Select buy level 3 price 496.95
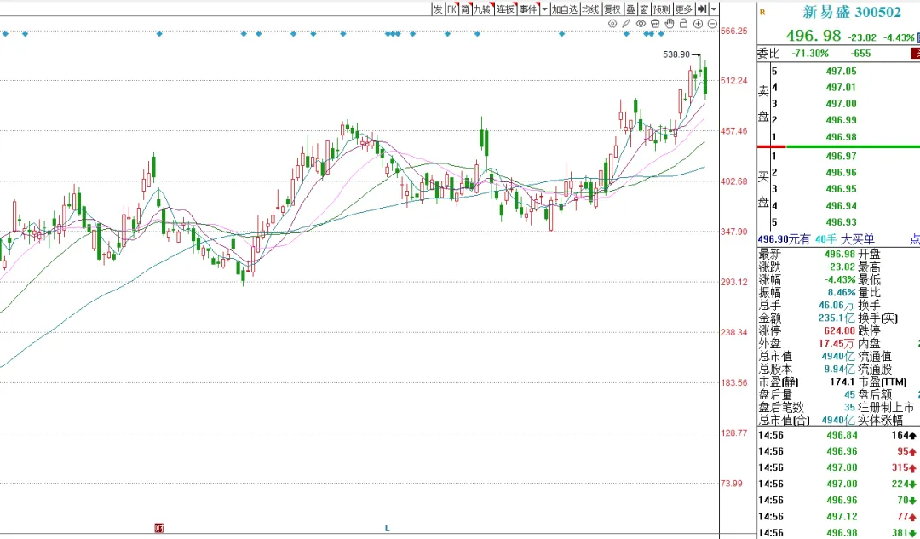 coord(841,189)
